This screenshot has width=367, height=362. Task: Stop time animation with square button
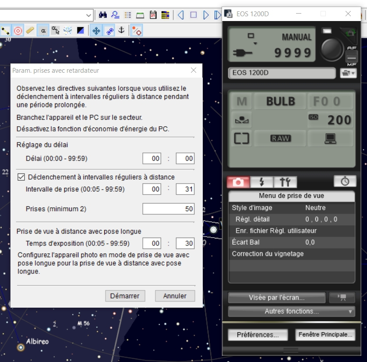pos(193,15)
